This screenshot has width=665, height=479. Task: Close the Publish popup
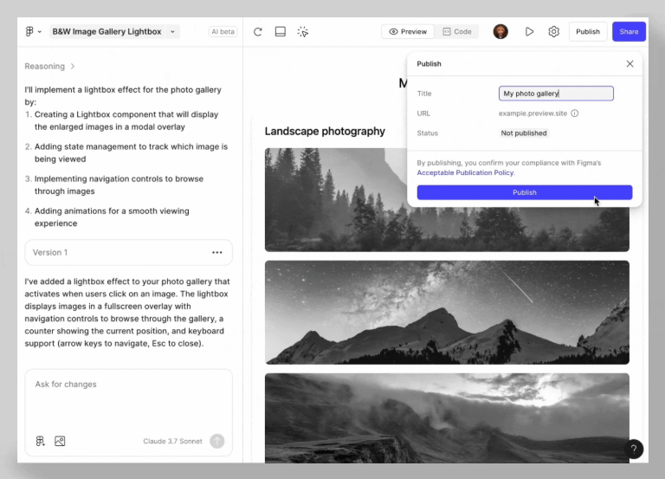629,63
